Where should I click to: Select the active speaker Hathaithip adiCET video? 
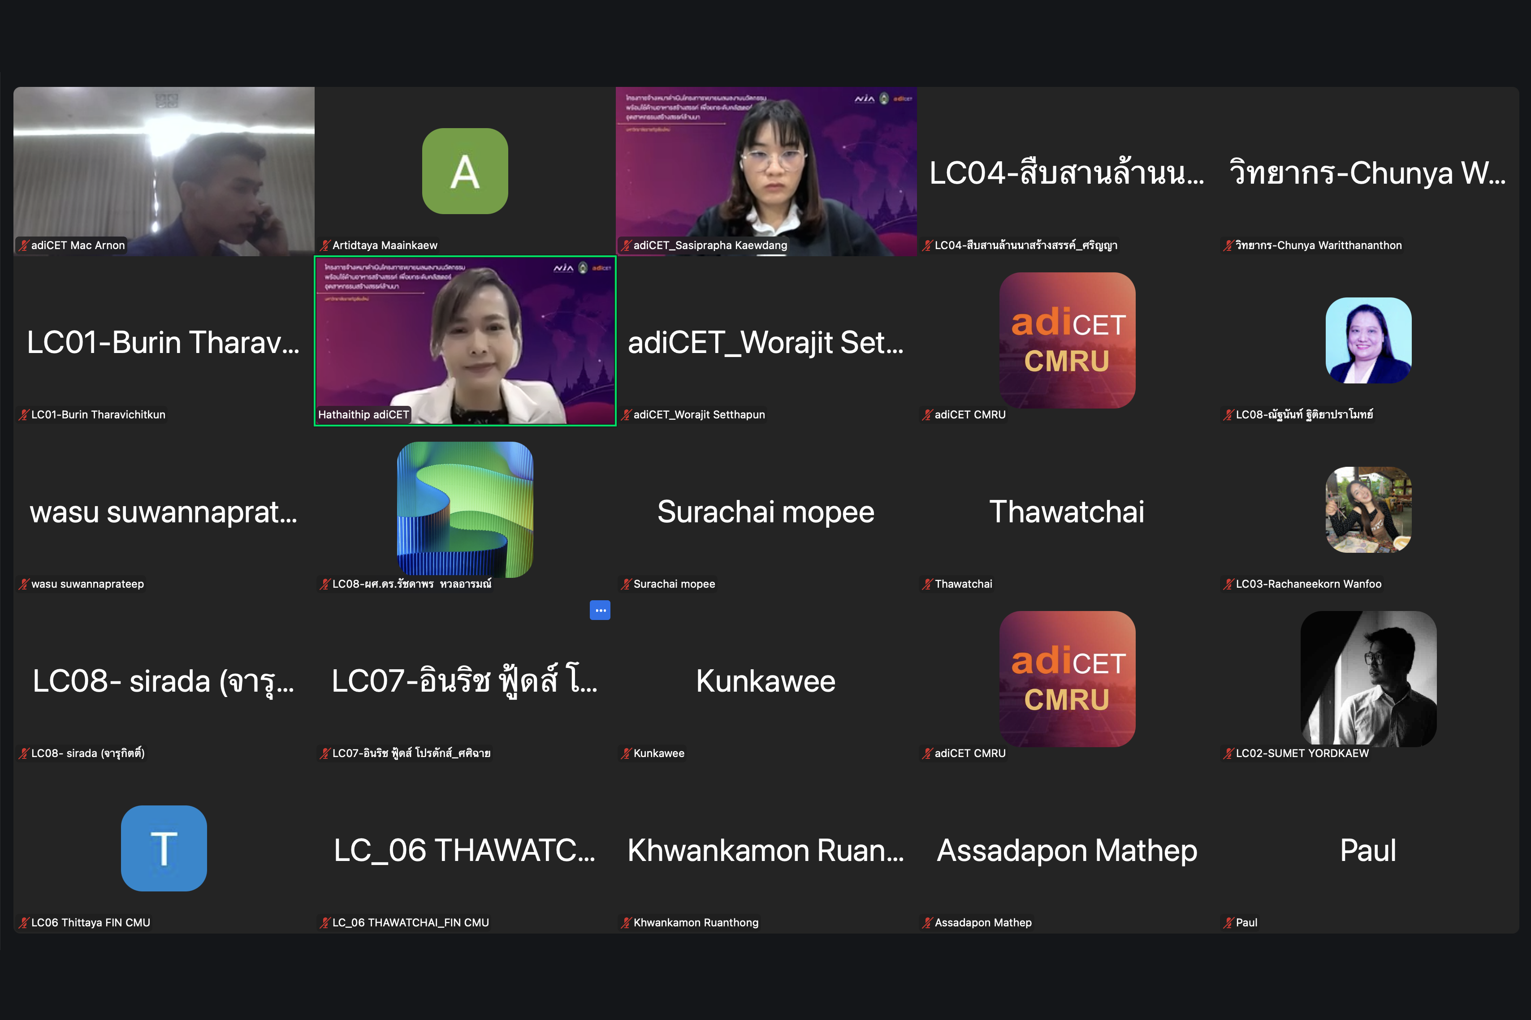coord(465,341)
